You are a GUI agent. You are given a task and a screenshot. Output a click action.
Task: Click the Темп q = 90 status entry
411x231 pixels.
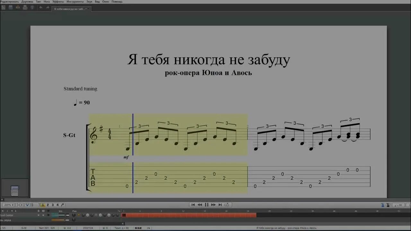(x=122, y=228)
